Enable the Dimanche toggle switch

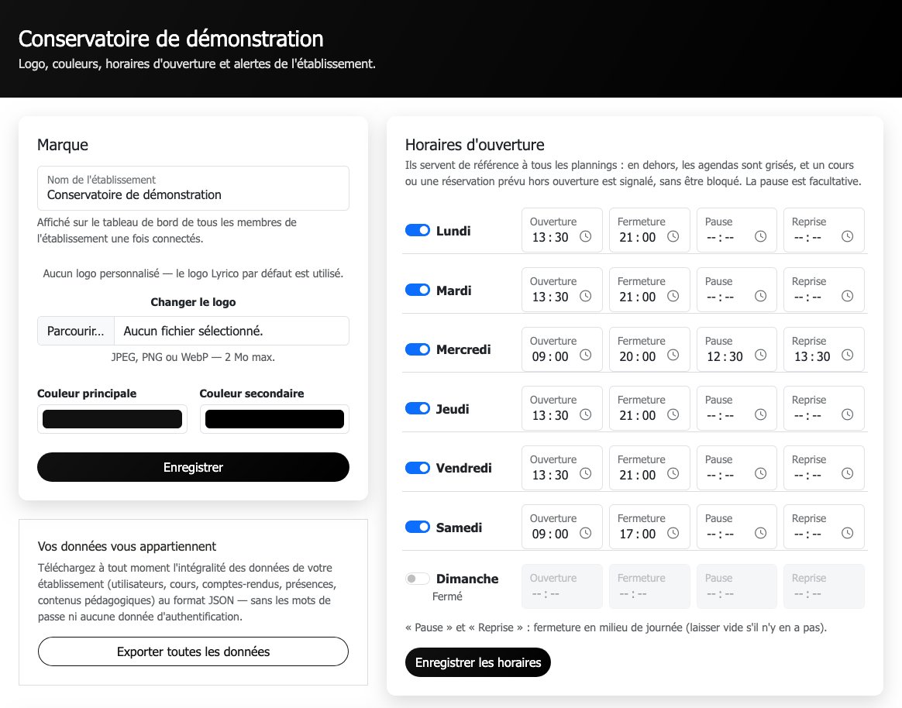(x=418, y=579)
